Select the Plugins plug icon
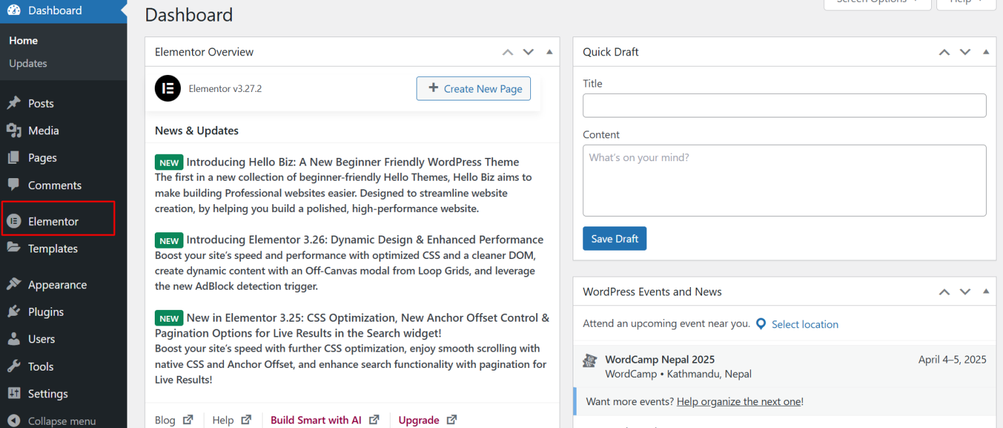1003x428 pixels. click(16, 311)
